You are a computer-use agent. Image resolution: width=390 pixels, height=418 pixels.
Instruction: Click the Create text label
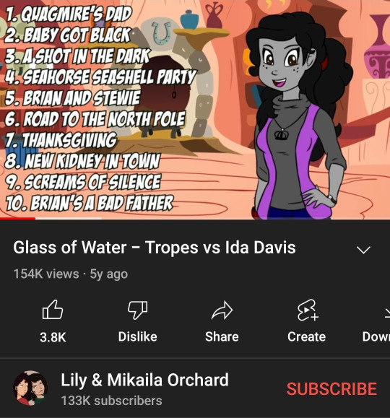[x=307, y=336]
